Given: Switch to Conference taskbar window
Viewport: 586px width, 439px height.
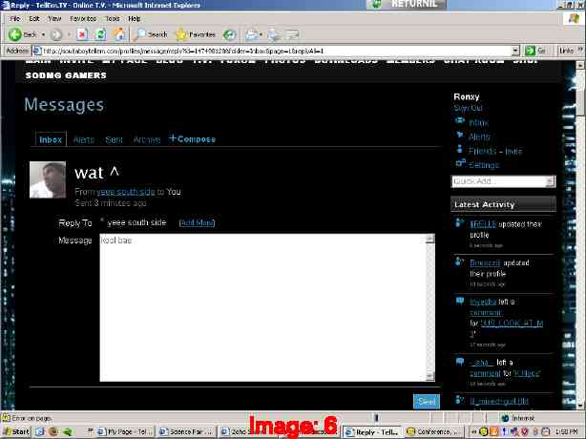Looking at the screenshot, I should click(433, 432).
